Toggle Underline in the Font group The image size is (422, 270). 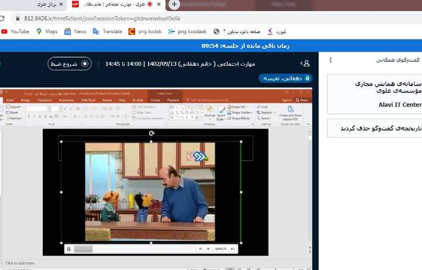(40, 116)
